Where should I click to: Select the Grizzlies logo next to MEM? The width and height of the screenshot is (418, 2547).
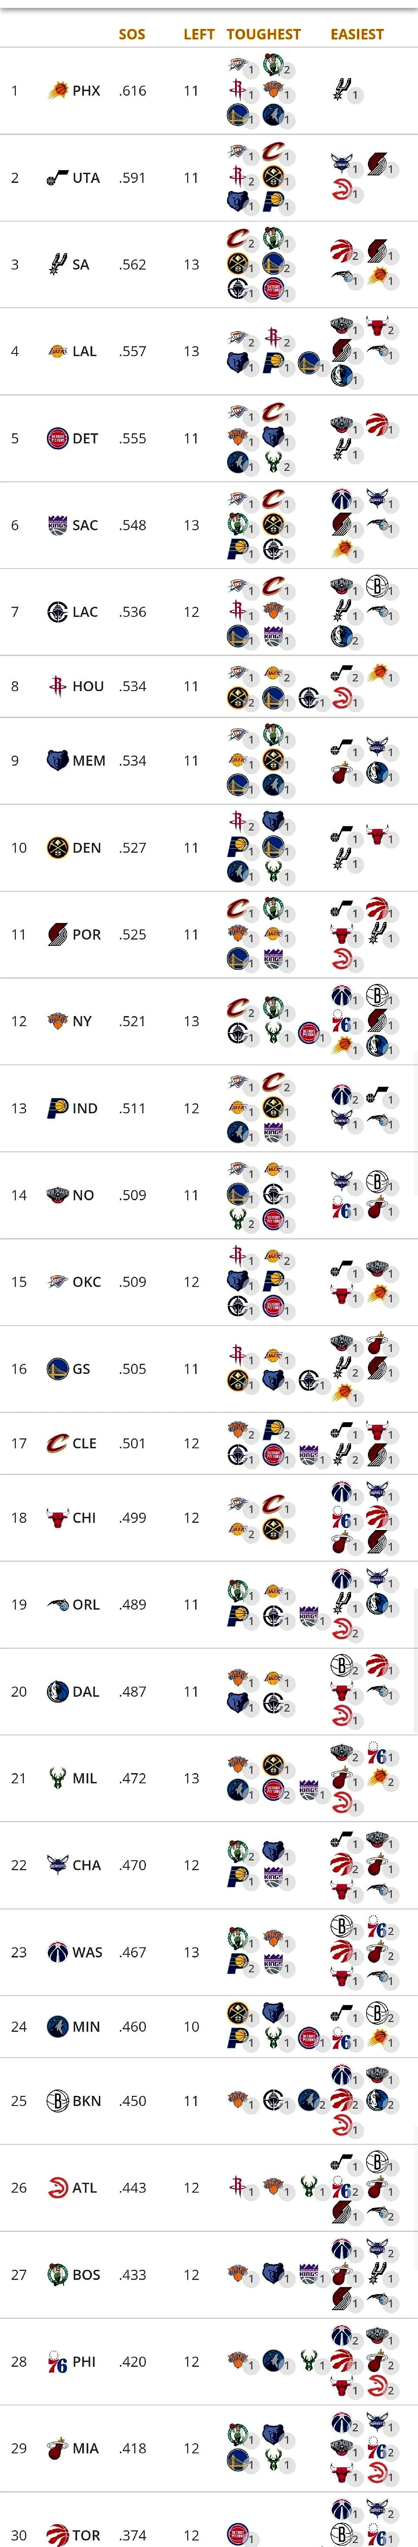pos(57,760)
